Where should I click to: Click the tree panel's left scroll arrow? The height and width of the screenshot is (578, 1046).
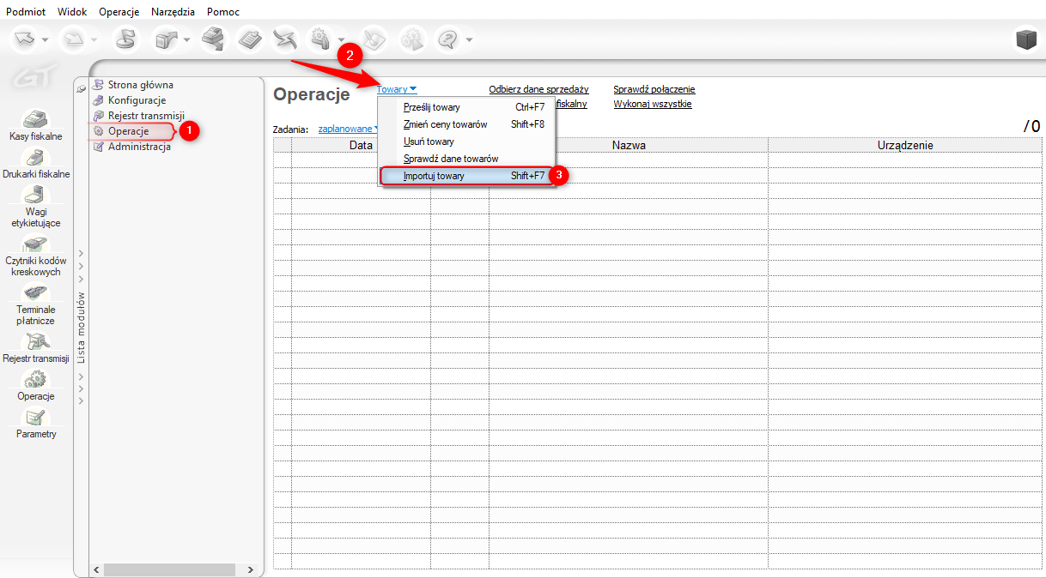[96, 569]
